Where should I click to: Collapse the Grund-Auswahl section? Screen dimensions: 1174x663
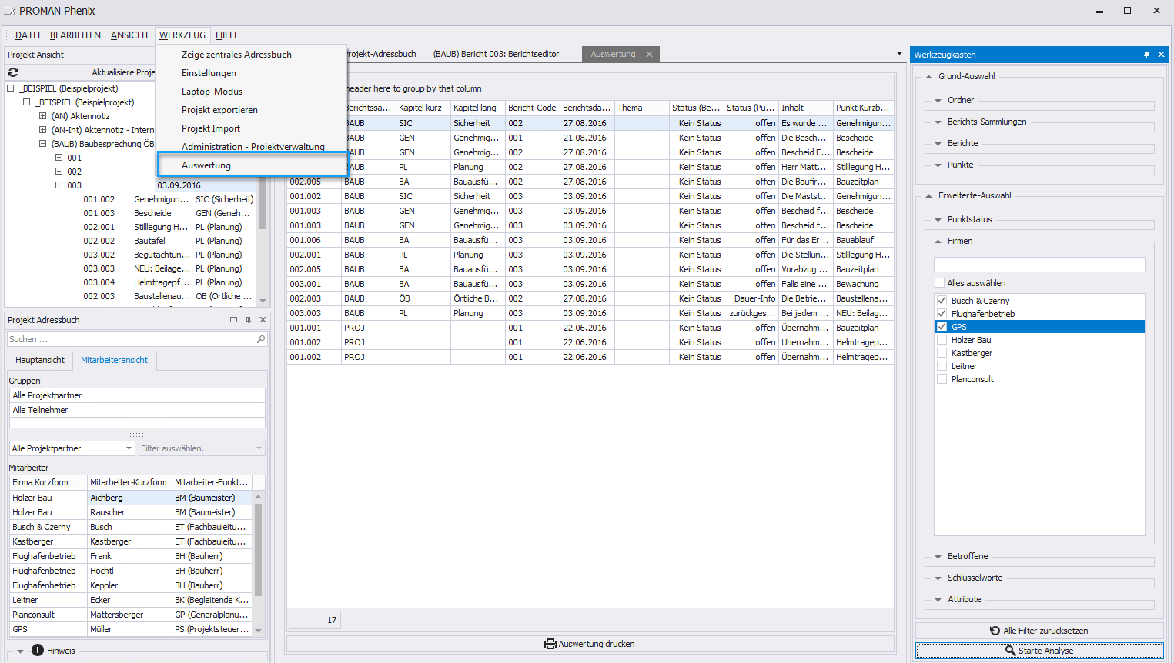928,76
